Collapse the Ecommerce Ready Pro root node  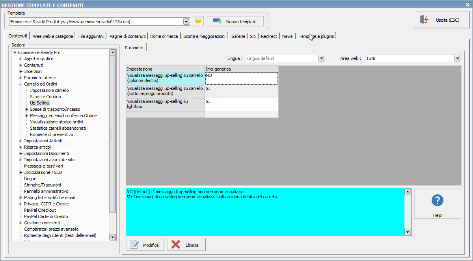[x=15, y=52]
